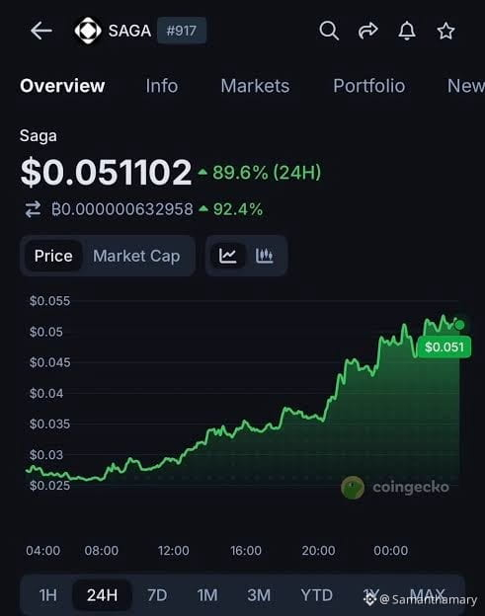
Task: Select the 1H time range
Action: click(x=48, y=595)
